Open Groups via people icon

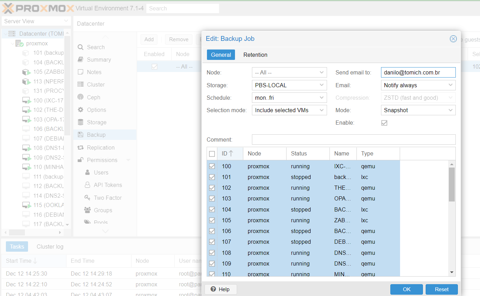click(x=88, y=210)
